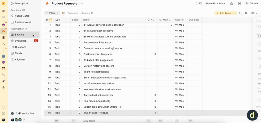The width and height of the screenshot is (261, 123).
Task: Open the Product Requests title chevron
Action: click(x=82, y=4)
